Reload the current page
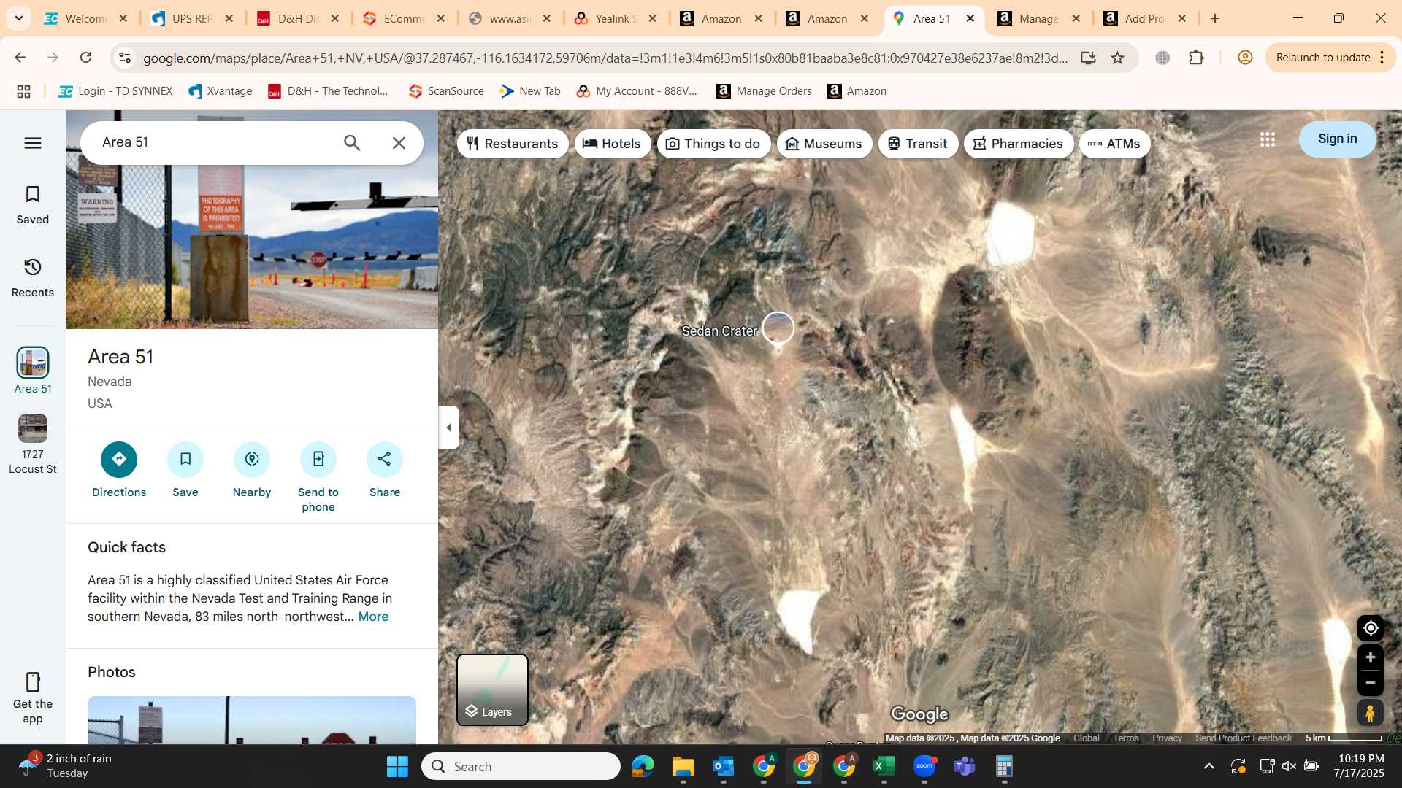Viewport: 1402px width, 788px height. 85,58
